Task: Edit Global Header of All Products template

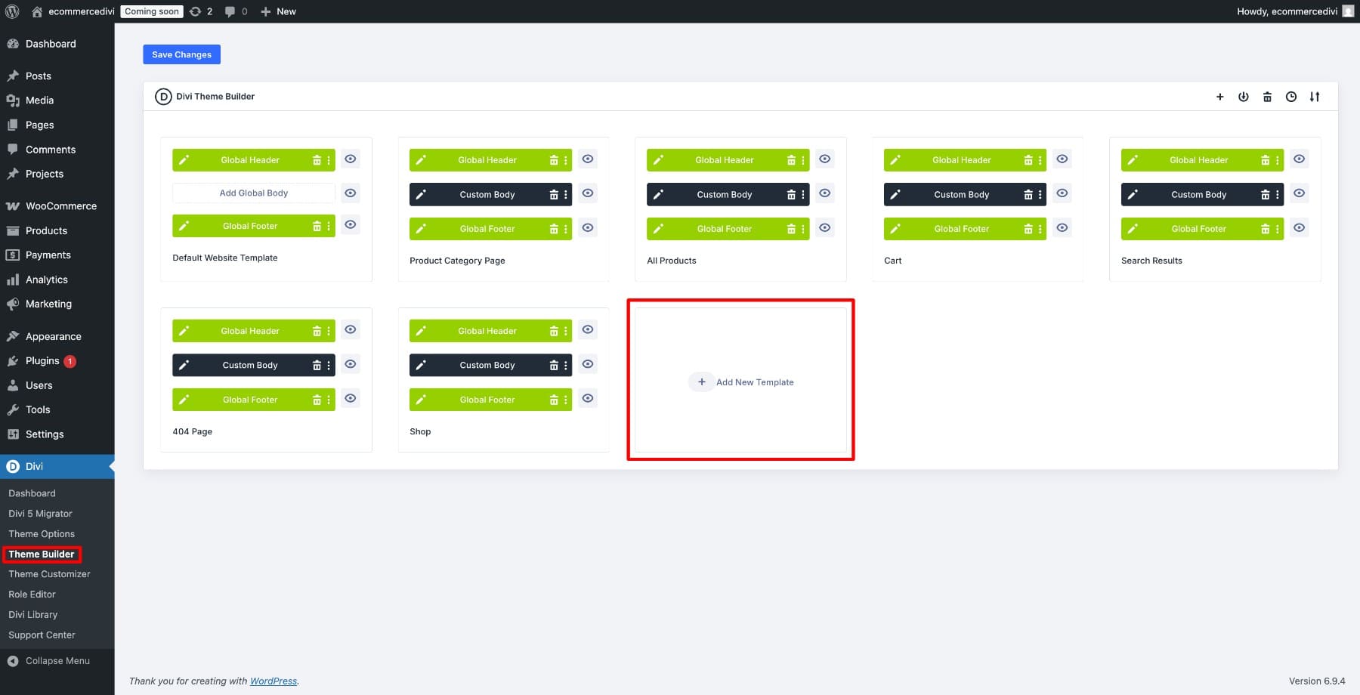Action: coord(658,160)
